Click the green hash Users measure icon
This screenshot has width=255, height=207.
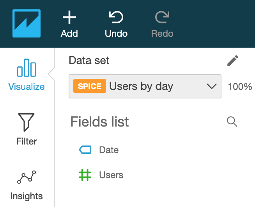tap(85, 175)
